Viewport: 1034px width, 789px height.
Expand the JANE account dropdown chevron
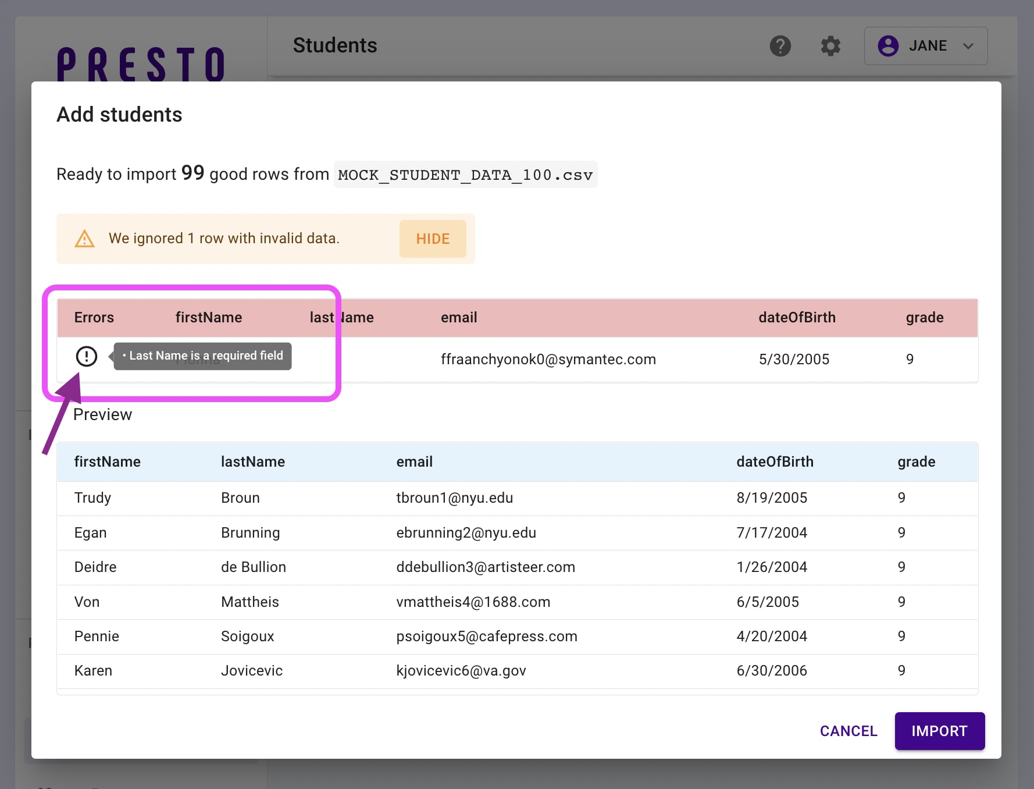tap(969, 46)
